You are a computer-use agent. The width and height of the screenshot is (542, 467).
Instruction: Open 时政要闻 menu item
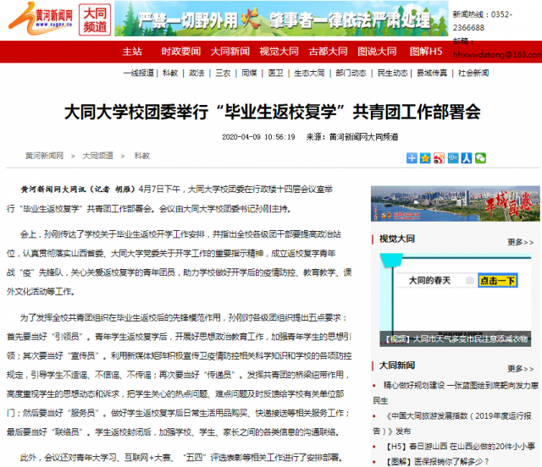pos(181,52)
